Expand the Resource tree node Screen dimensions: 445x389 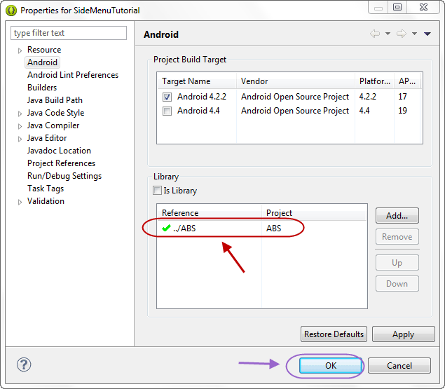tap(20, 50)
